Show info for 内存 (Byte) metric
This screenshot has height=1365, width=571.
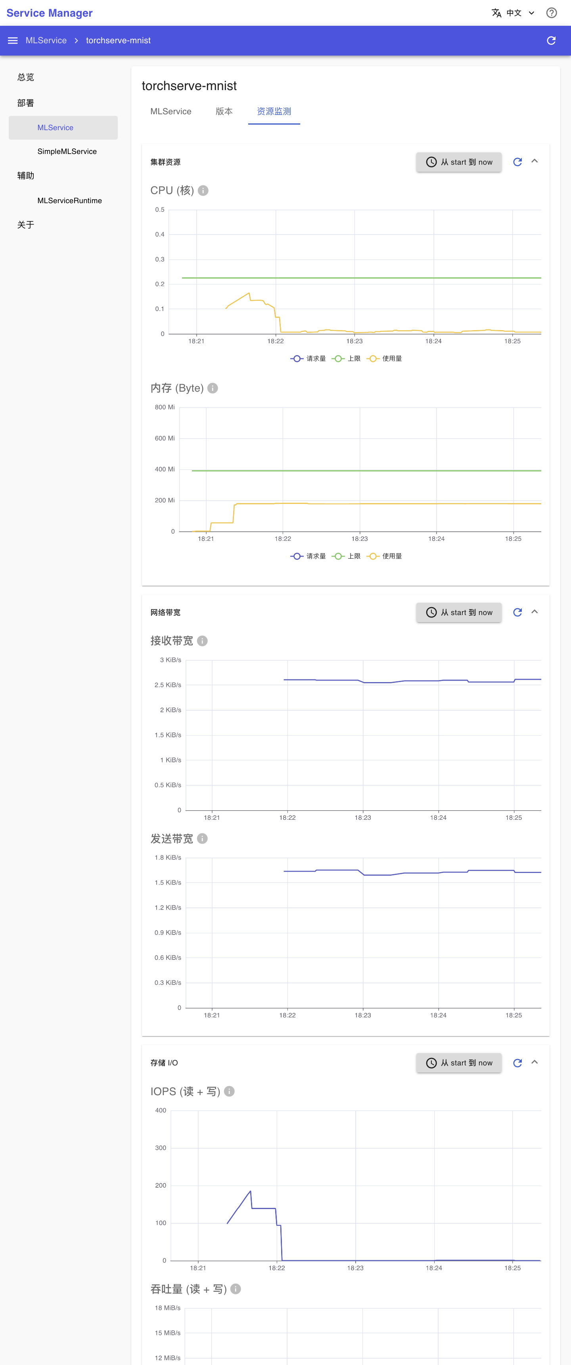[213, 388]
